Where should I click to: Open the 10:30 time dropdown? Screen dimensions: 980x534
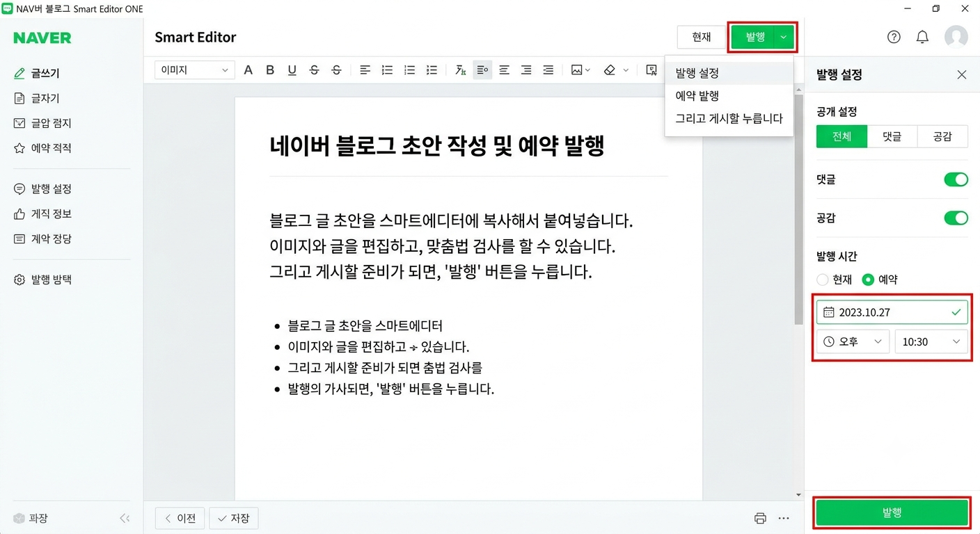click(x=931, y=341)
